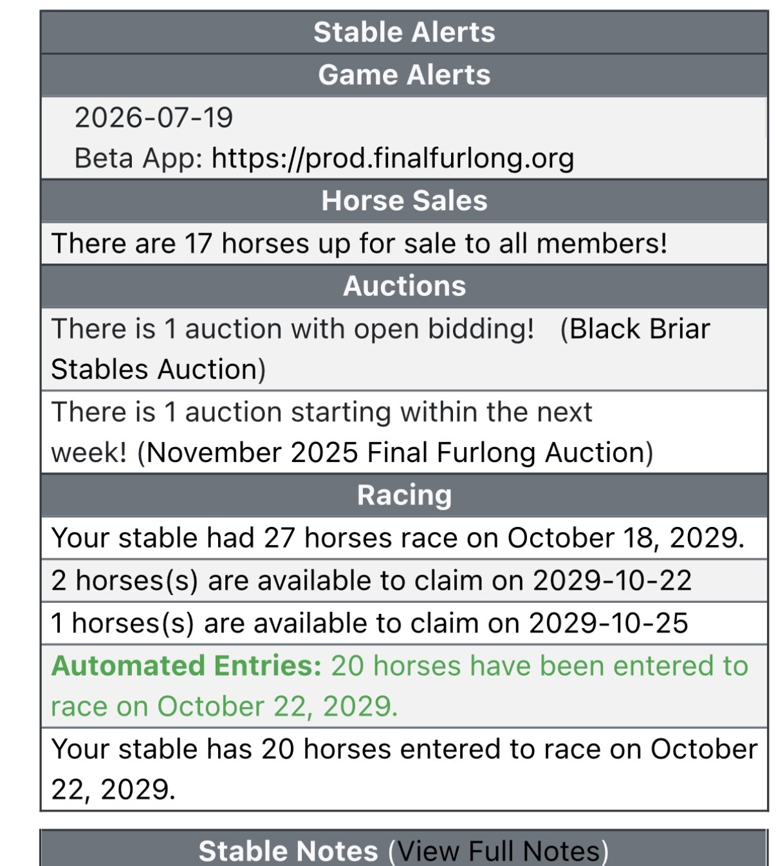Open the 2 horses claimable on 2029-10-22
The height and width of the screenshot is (866, 776).
371,581
